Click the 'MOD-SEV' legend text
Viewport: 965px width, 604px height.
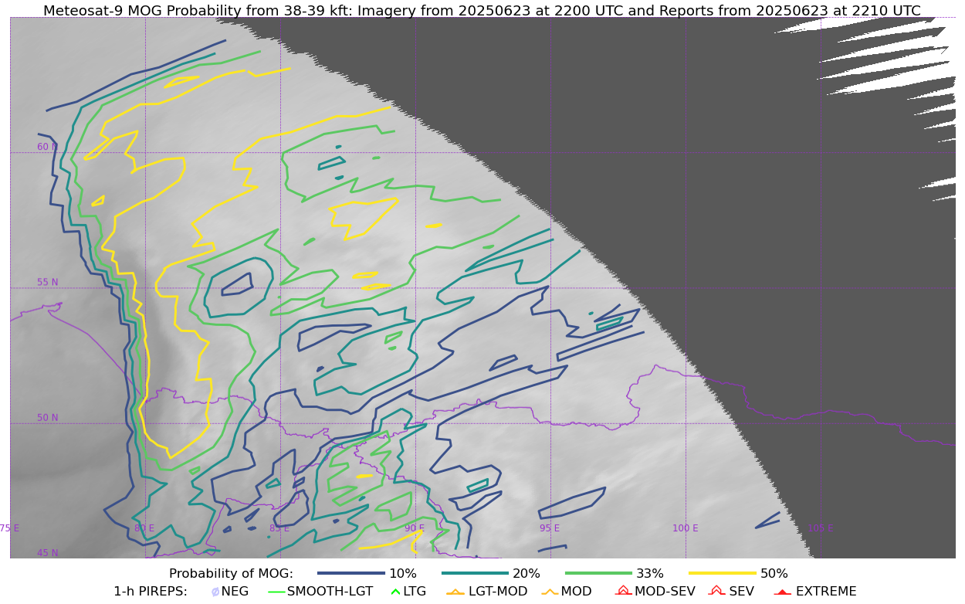665,592
